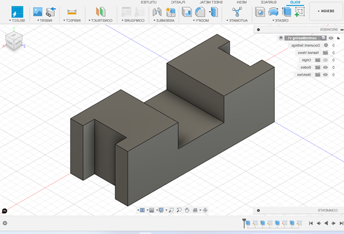Screen dimensions: 344x234
Task: Choose the Offset Plane icon under Construct
Action: coord(101,12)
